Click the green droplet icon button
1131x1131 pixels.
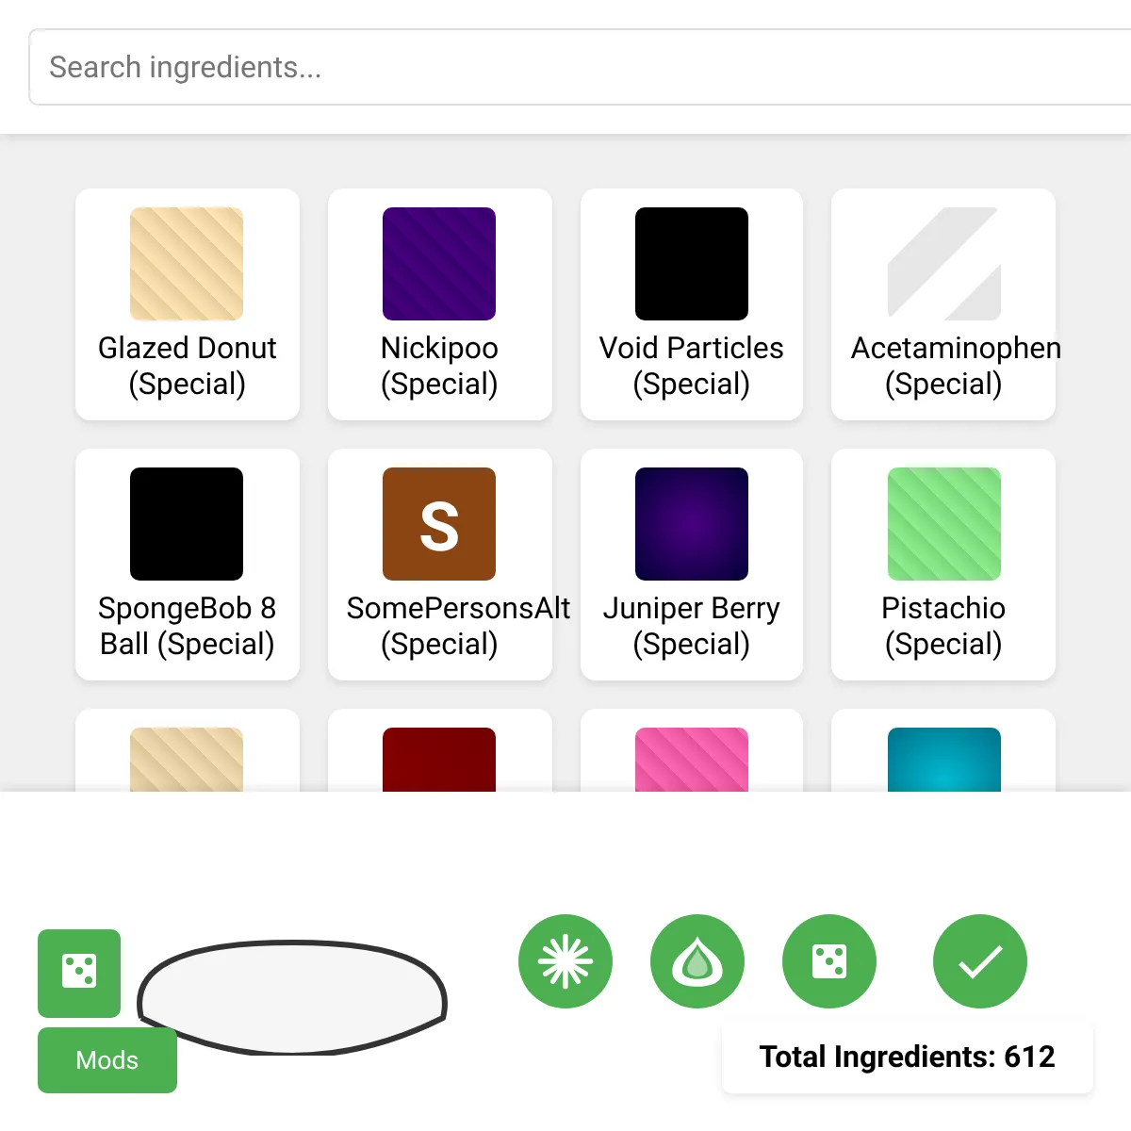[697, 961]
